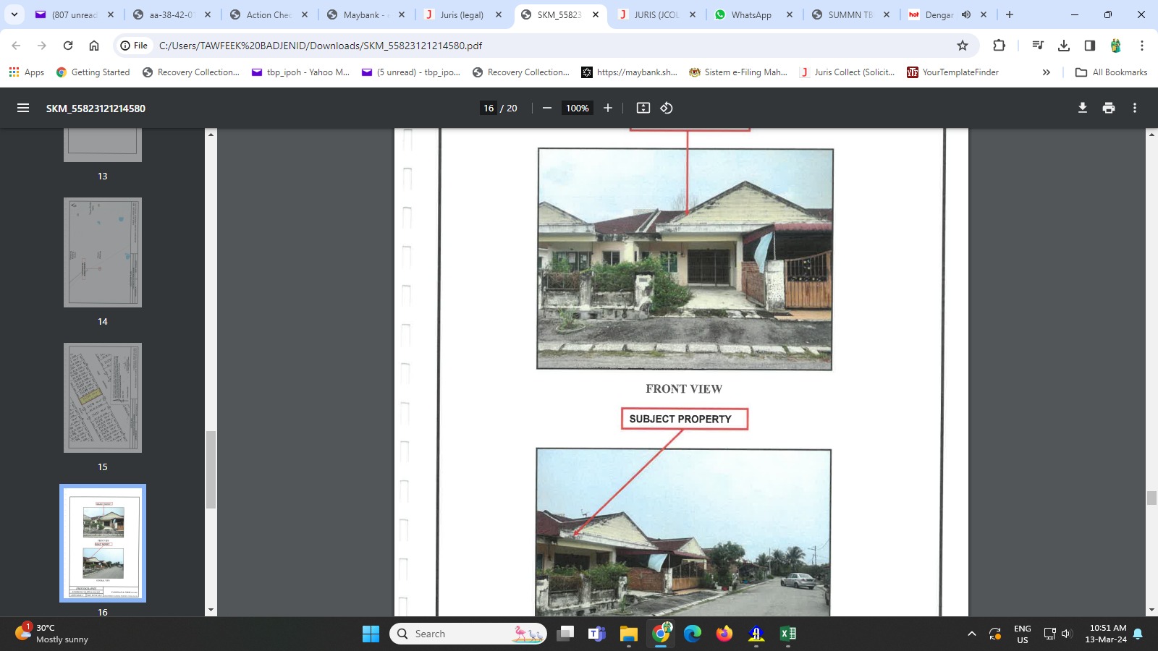Viewport: 1158px width, 651px height.
Task: Open the All Bookmarks folder
Action: click(1112, 72)
